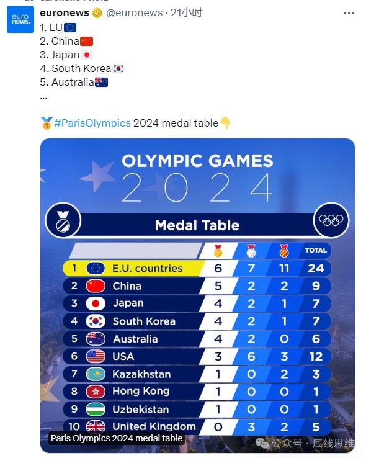Viewport: 366px width, 458px height.
Task: Click the verified badge next to euronews
Action: tap(97, 13)
